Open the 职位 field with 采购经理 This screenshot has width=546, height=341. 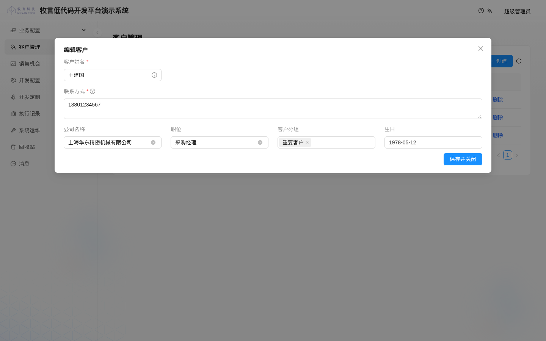tap(220, 142)
